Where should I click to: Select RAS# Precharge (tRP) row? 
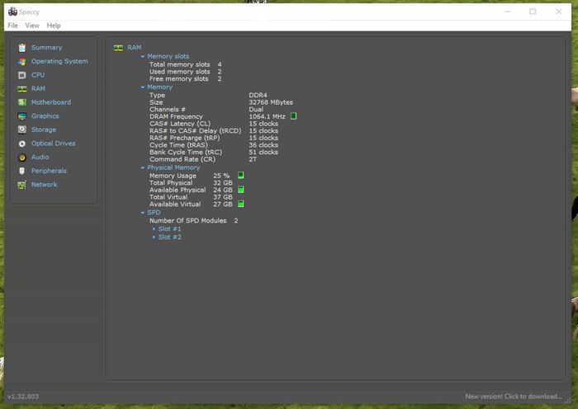214,138
